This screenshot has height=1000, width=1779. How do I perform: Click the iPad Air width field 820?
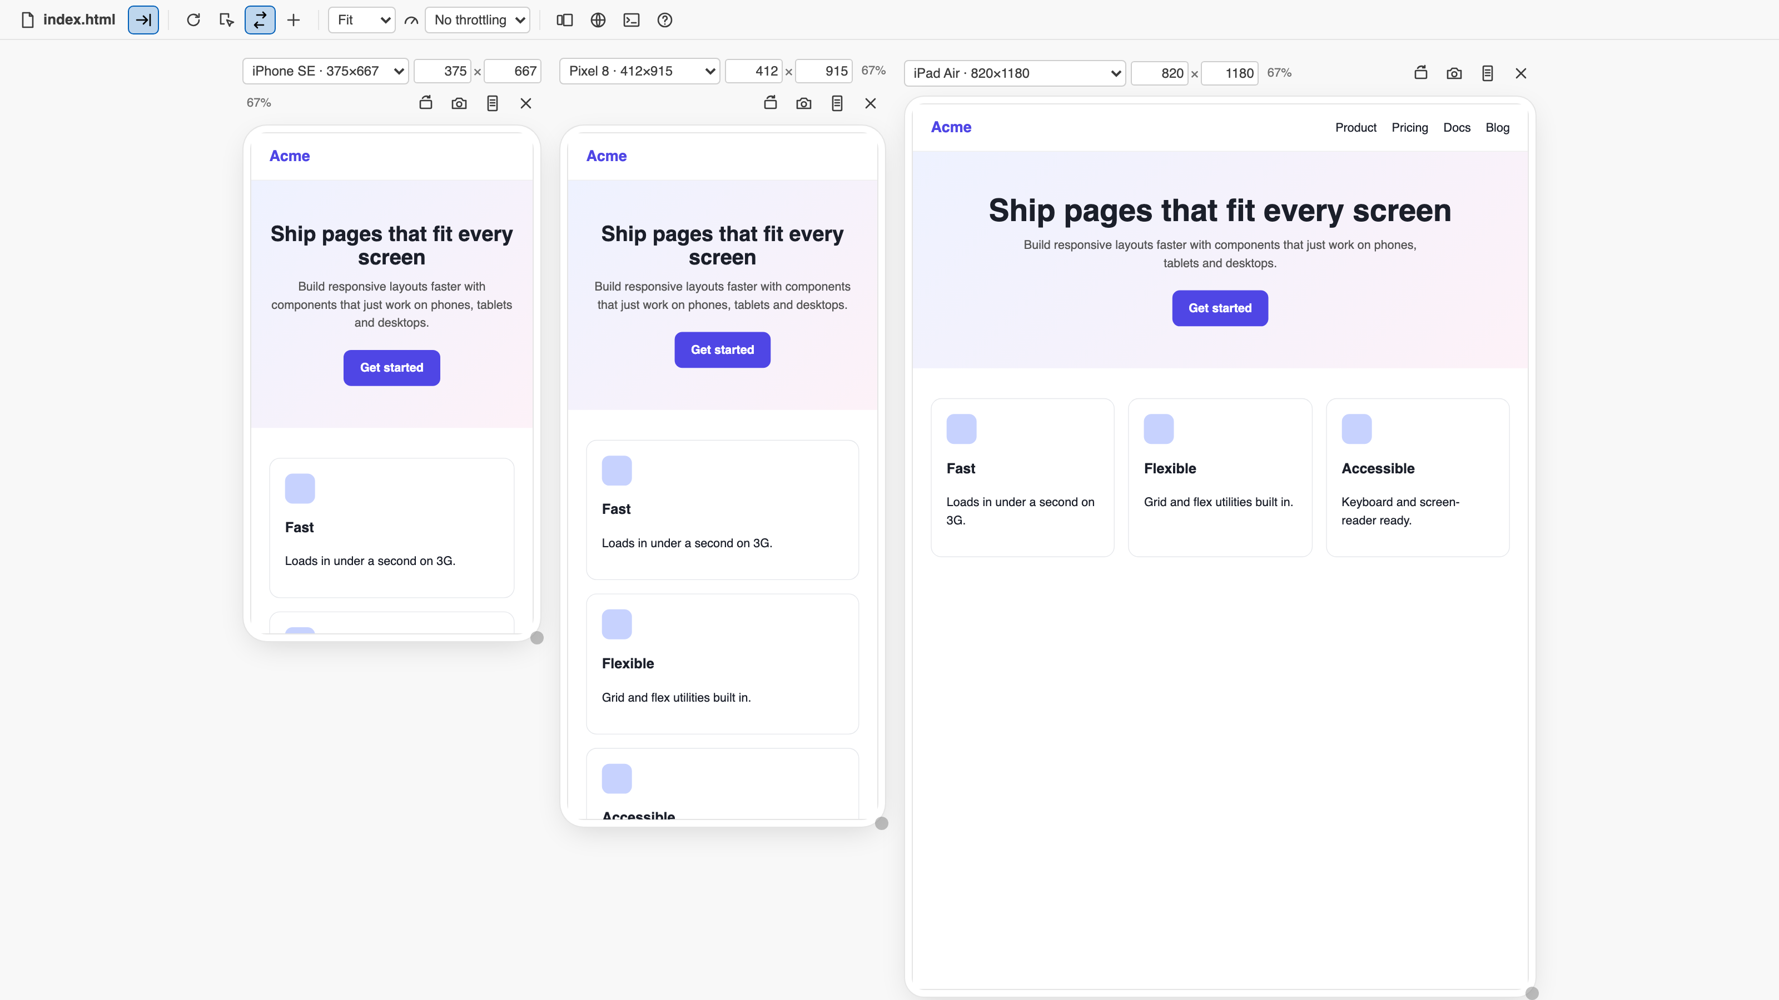pos(1160,73)
